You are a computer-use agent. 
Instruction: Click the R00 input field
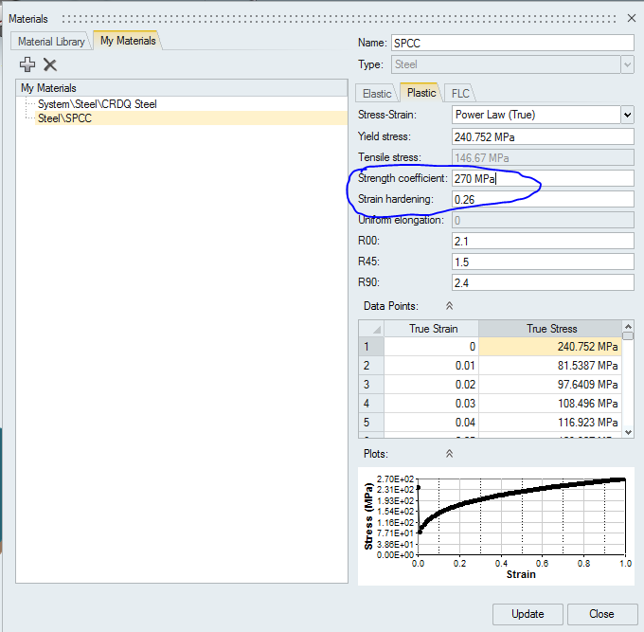pyautogui.click(x=543, y=242)
